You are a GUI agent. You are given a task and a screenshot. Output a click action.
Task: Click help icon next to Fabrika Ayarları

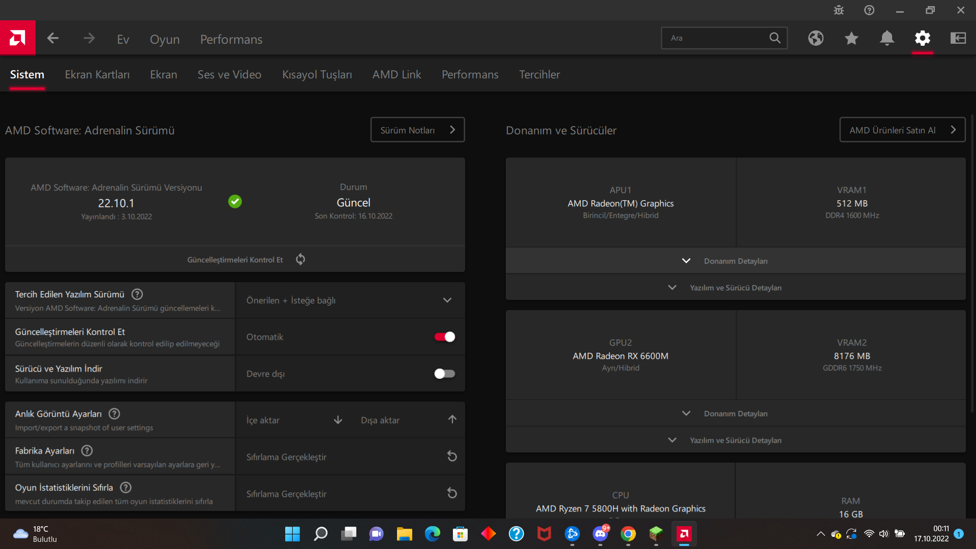tap(87, 451)
